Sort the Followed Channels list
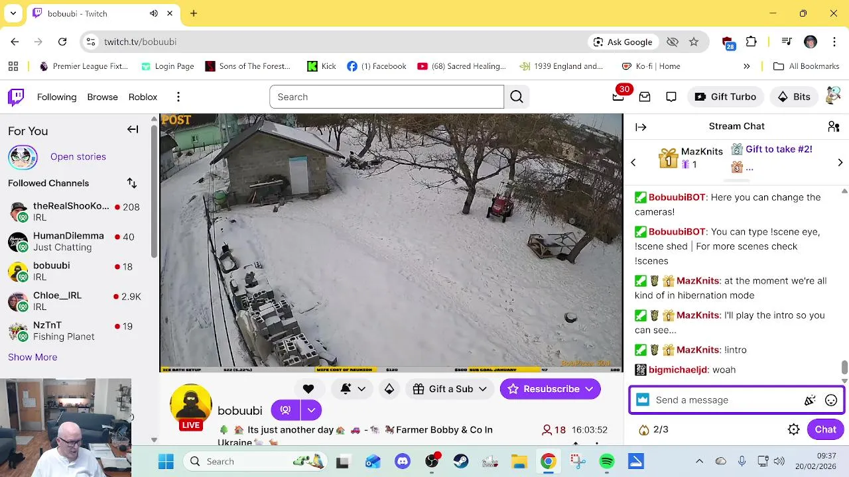 [132, 183]
